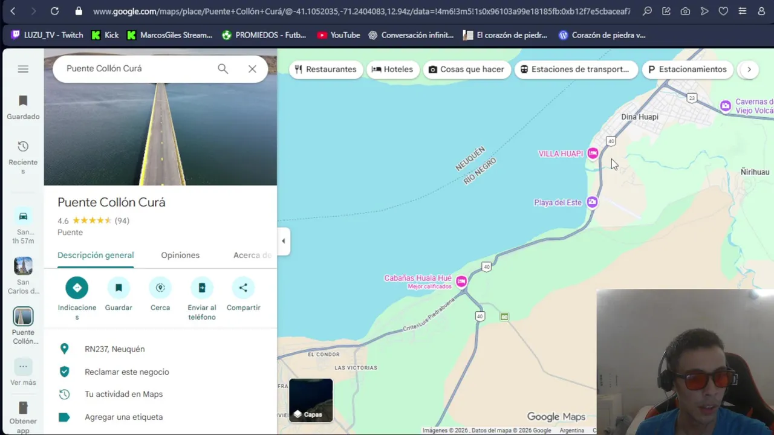
Task: Click the browser address bar URL
Action: (x=362, y=11)
